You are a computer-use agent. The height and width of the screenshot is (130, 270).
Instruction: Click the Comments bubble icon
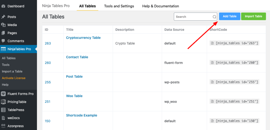pyautogui.click(x=3, y=41)
